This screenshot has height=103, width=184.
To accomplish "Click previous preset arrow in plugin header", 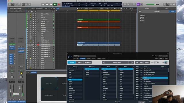I will (74, 59).
